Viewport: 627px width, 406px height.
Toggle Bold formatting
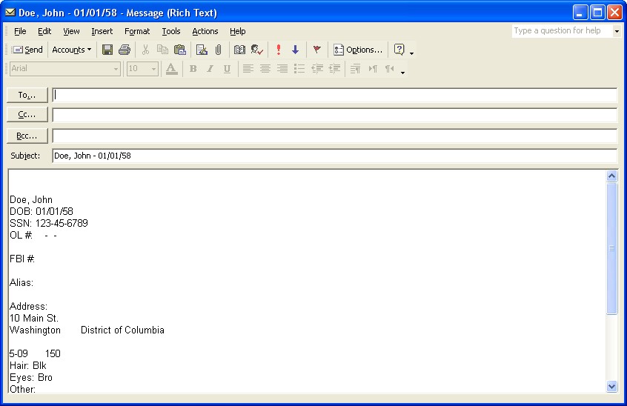tap(193, 69)
